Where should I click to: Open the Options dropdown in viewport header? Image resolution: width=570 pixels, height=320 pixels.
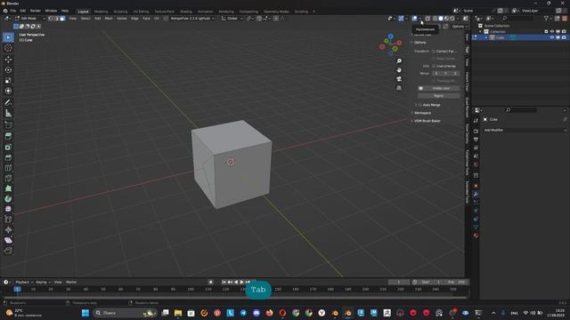point(460,27)
